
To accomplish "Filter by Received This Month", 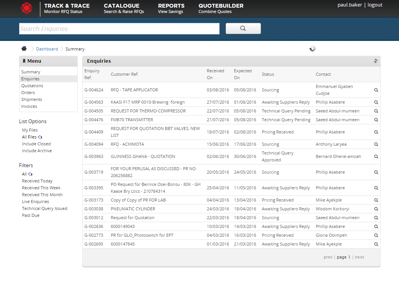I will point(42,195).
